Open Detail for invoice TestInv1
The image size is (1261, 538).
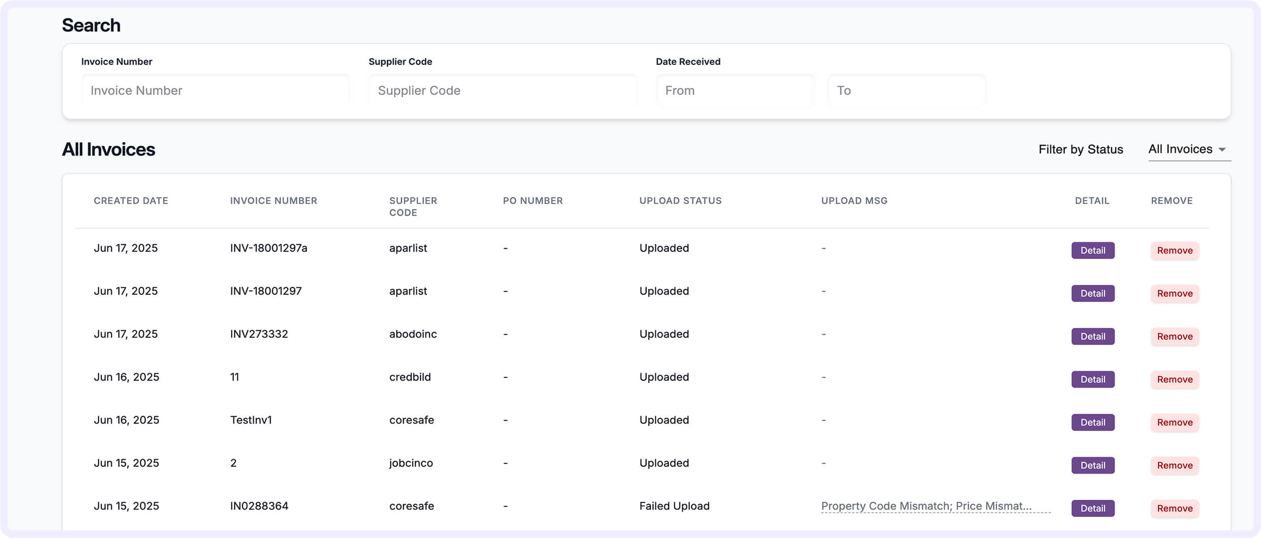1093,422
